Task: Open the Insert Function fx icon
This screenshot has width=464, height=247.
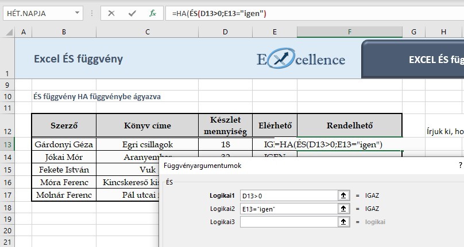Action: pyautogui.click(x=153, y=13)
